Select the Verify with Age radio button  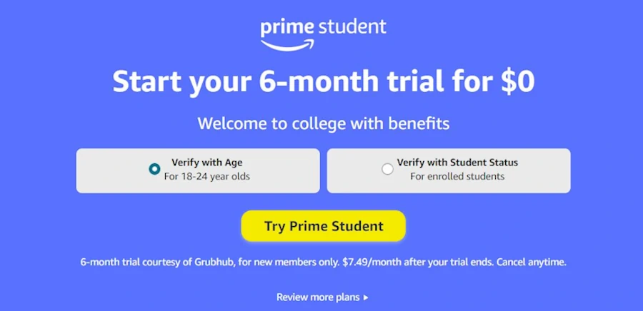[x=154, y=169]
